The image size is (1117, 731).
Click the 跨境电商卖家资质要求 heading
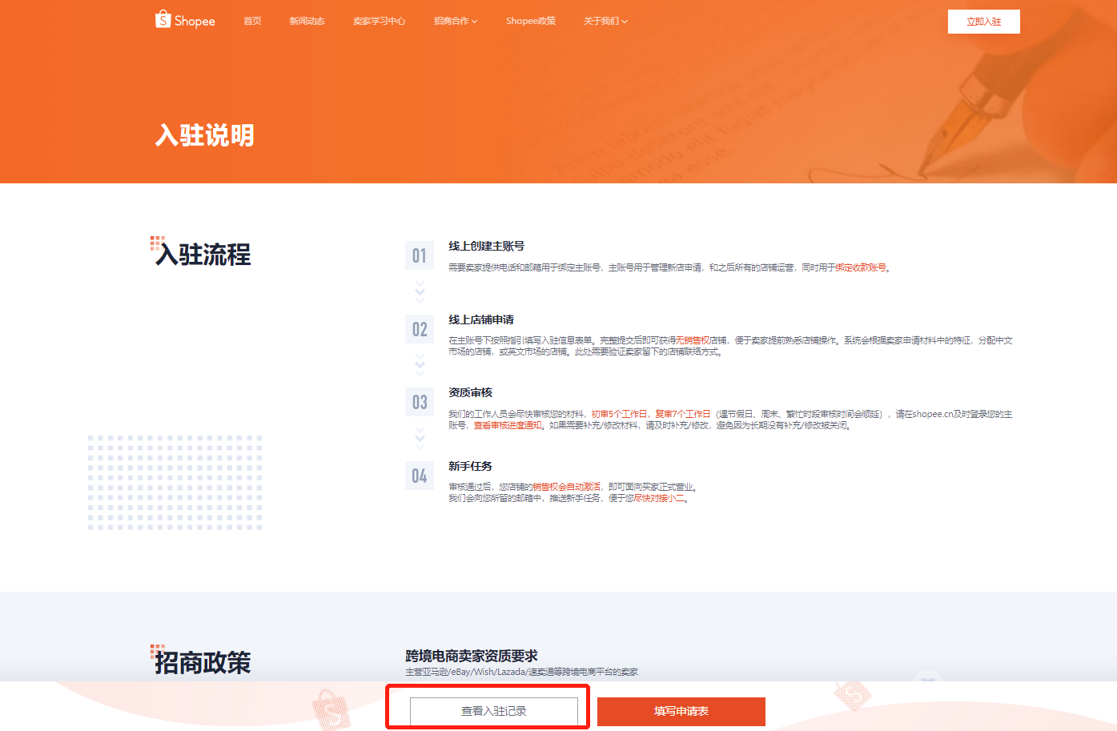click(x=472, y=656)
